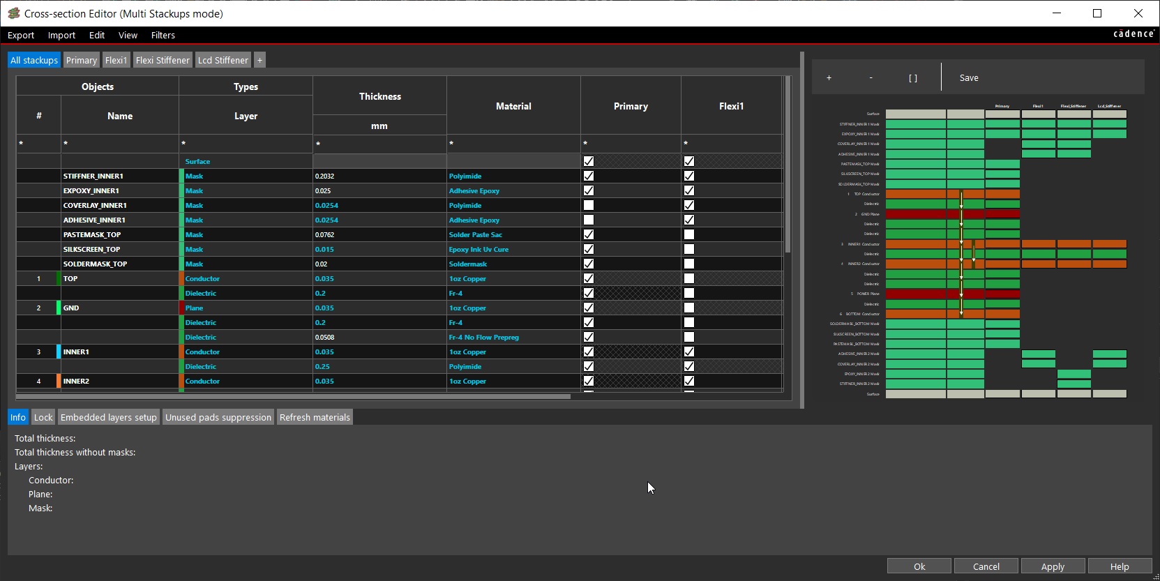This screenshot has height=581, width=1160.
Task: Open layer type Plane for GND row
Action: (195, 308)
